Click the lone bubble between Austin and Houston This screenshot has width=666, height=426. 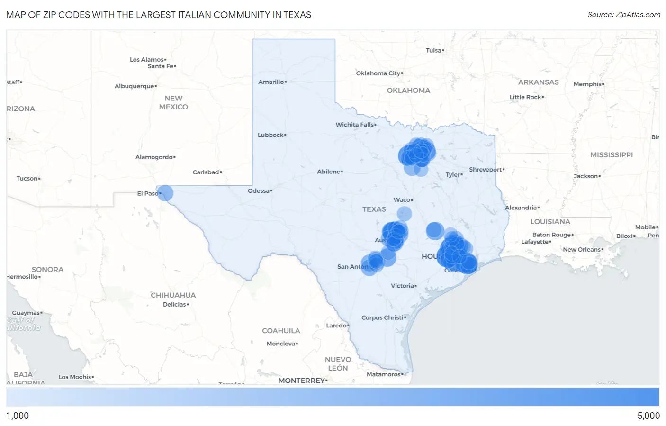pyautogui.click(x=435, y=231)
